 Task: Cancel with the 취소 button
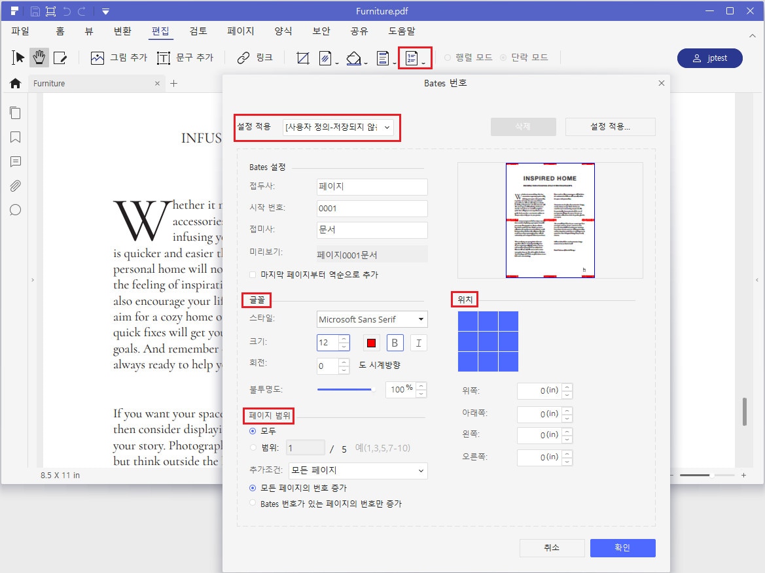pos(552,547)
